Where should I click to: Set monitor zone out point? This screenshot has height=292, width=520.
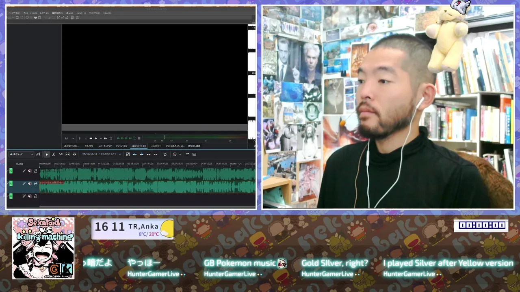click(86, 138)
